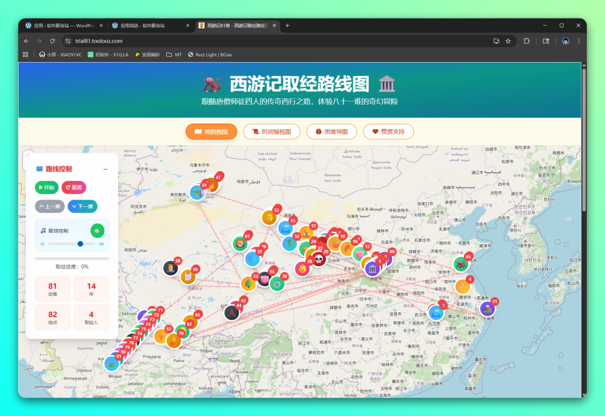The image size is (605, 416).
Task: Click the skull marker numbered 20
Action: click(318, 259)
